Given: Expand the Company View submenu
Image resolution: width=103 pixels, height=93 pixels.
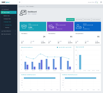Looking at the screenshot, I should pyautogui.click(x=8, y=19).
